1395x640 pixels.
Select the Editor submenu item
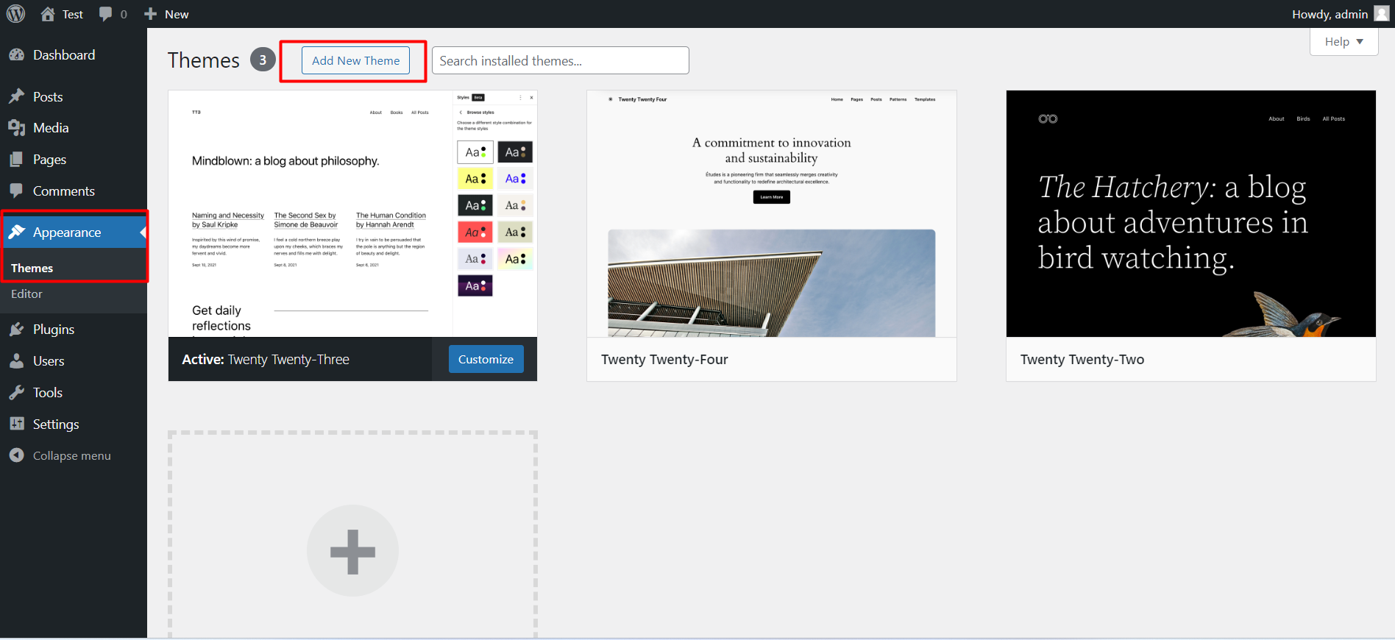point(26,294)
